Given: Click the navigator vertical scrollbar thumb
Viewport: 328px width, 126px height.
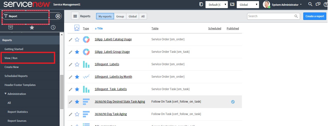Looking at the screenshot, I should coord(62,92).
